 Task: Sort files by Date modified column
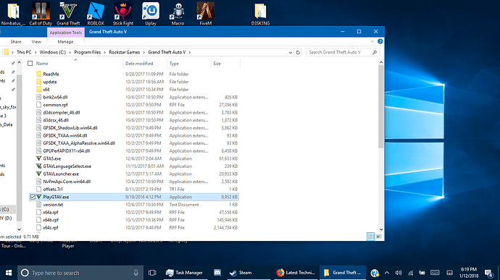(139, 64)
